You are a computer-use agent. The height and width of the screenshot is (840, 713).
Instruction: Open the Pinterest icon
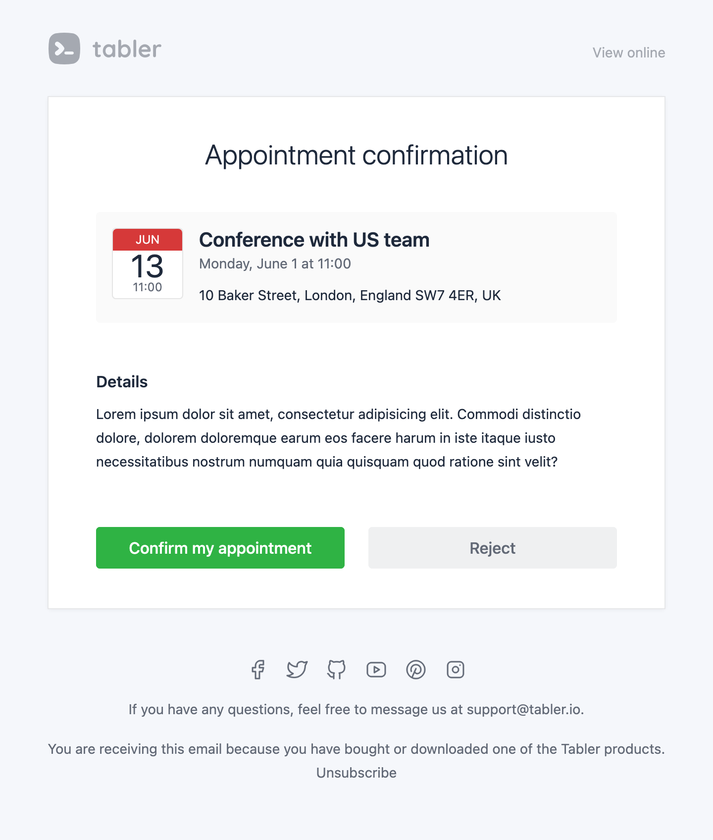pos(416,670)
